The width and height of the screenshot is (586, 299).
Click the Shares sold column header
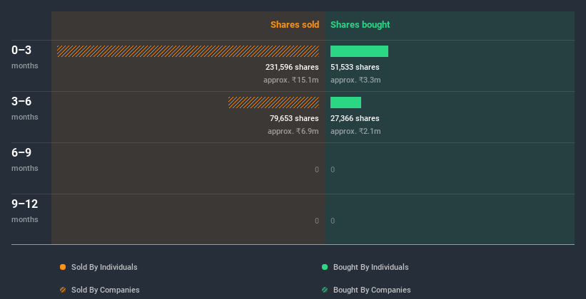tap(294, 25)
